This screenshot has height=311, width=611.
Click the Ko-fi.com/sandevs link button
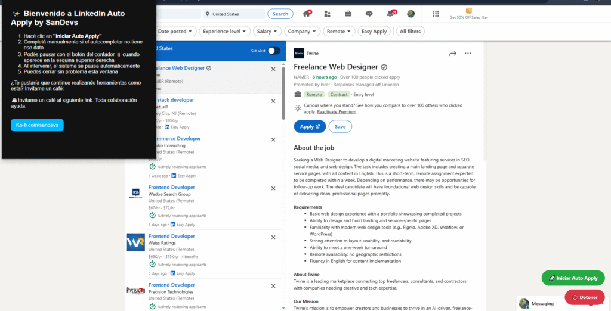point(37,125)
